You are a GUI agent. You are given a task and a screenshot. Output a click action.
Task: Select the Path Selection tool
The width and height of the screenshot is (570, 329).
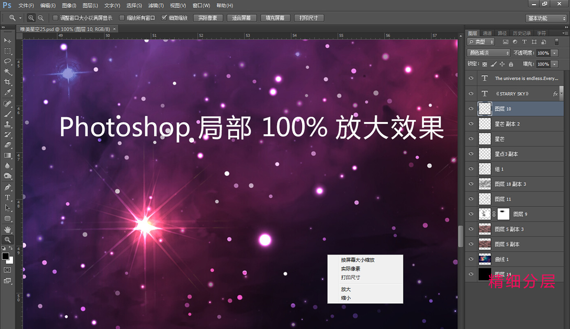(7, 208)
